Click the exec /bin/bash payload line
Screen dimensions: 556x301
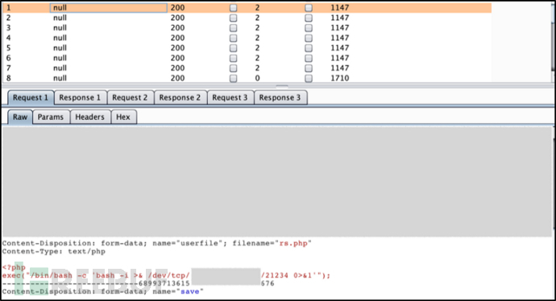(x=166, y=275)
